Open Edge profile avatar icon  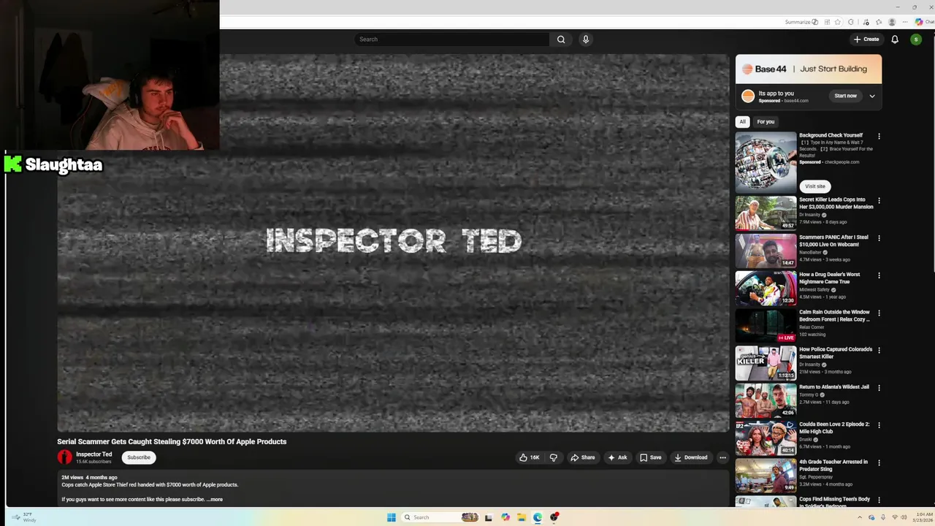tap(892, 22)
